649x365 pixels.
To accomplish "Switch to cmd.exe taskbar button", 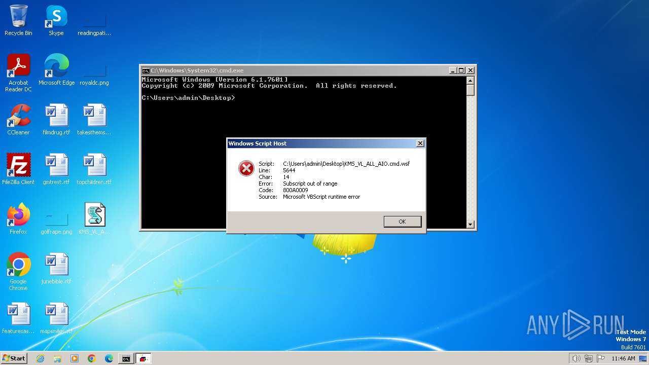I will pos(126,358).
